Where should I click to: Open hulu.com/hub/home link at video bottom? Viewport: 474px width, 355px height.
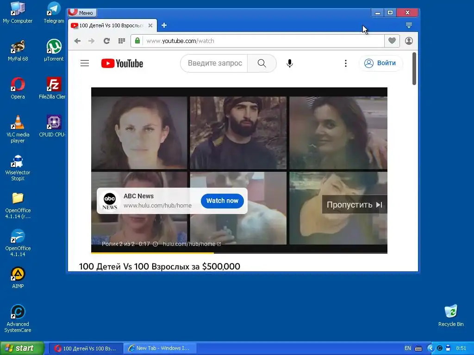click(x=192, y=244)
